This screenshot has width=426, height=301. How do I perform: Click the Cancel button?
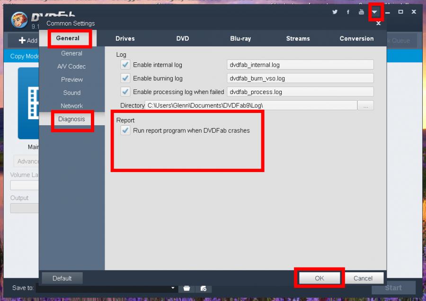[x=363, y=278]
